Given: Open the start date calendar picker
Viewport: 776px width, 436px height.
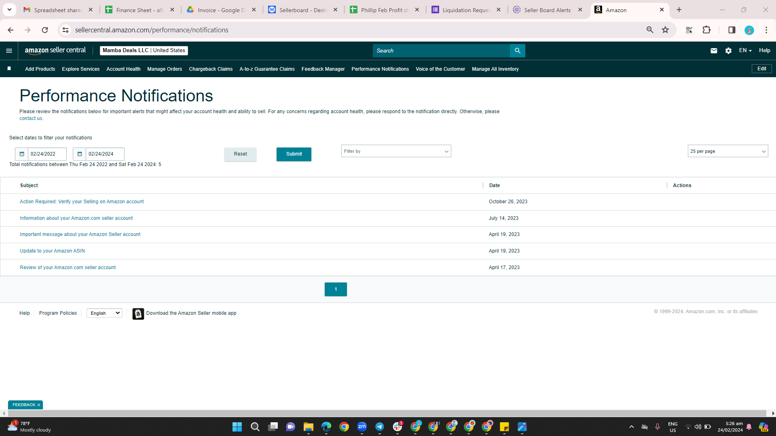Looking at the screenshot, I should pos(22,154).
